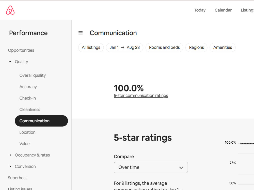Open the Amenities filter

pos(223,48)
